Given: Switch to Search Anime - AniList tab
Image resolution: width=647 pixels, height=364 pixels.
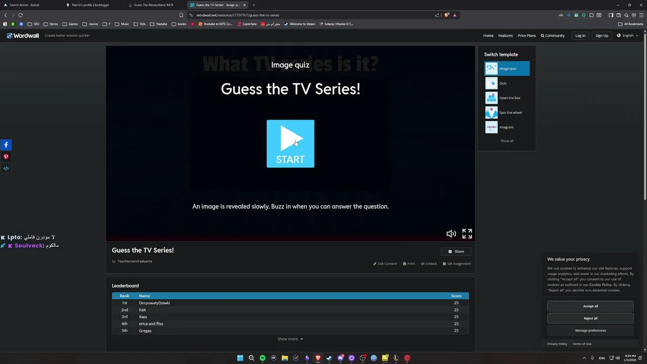Looking at the screenshot, I should [30, 5].
